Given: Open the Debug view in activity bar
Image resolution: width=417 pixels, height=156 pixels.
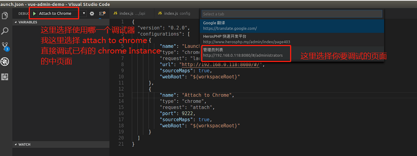Looking at the screenshot, I should (5, 62).
